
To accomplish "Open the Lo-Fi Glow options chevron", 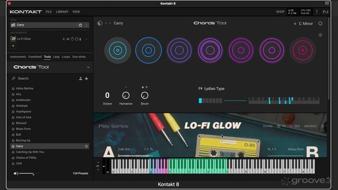I will pyautogui.click(x=87, y=39).
